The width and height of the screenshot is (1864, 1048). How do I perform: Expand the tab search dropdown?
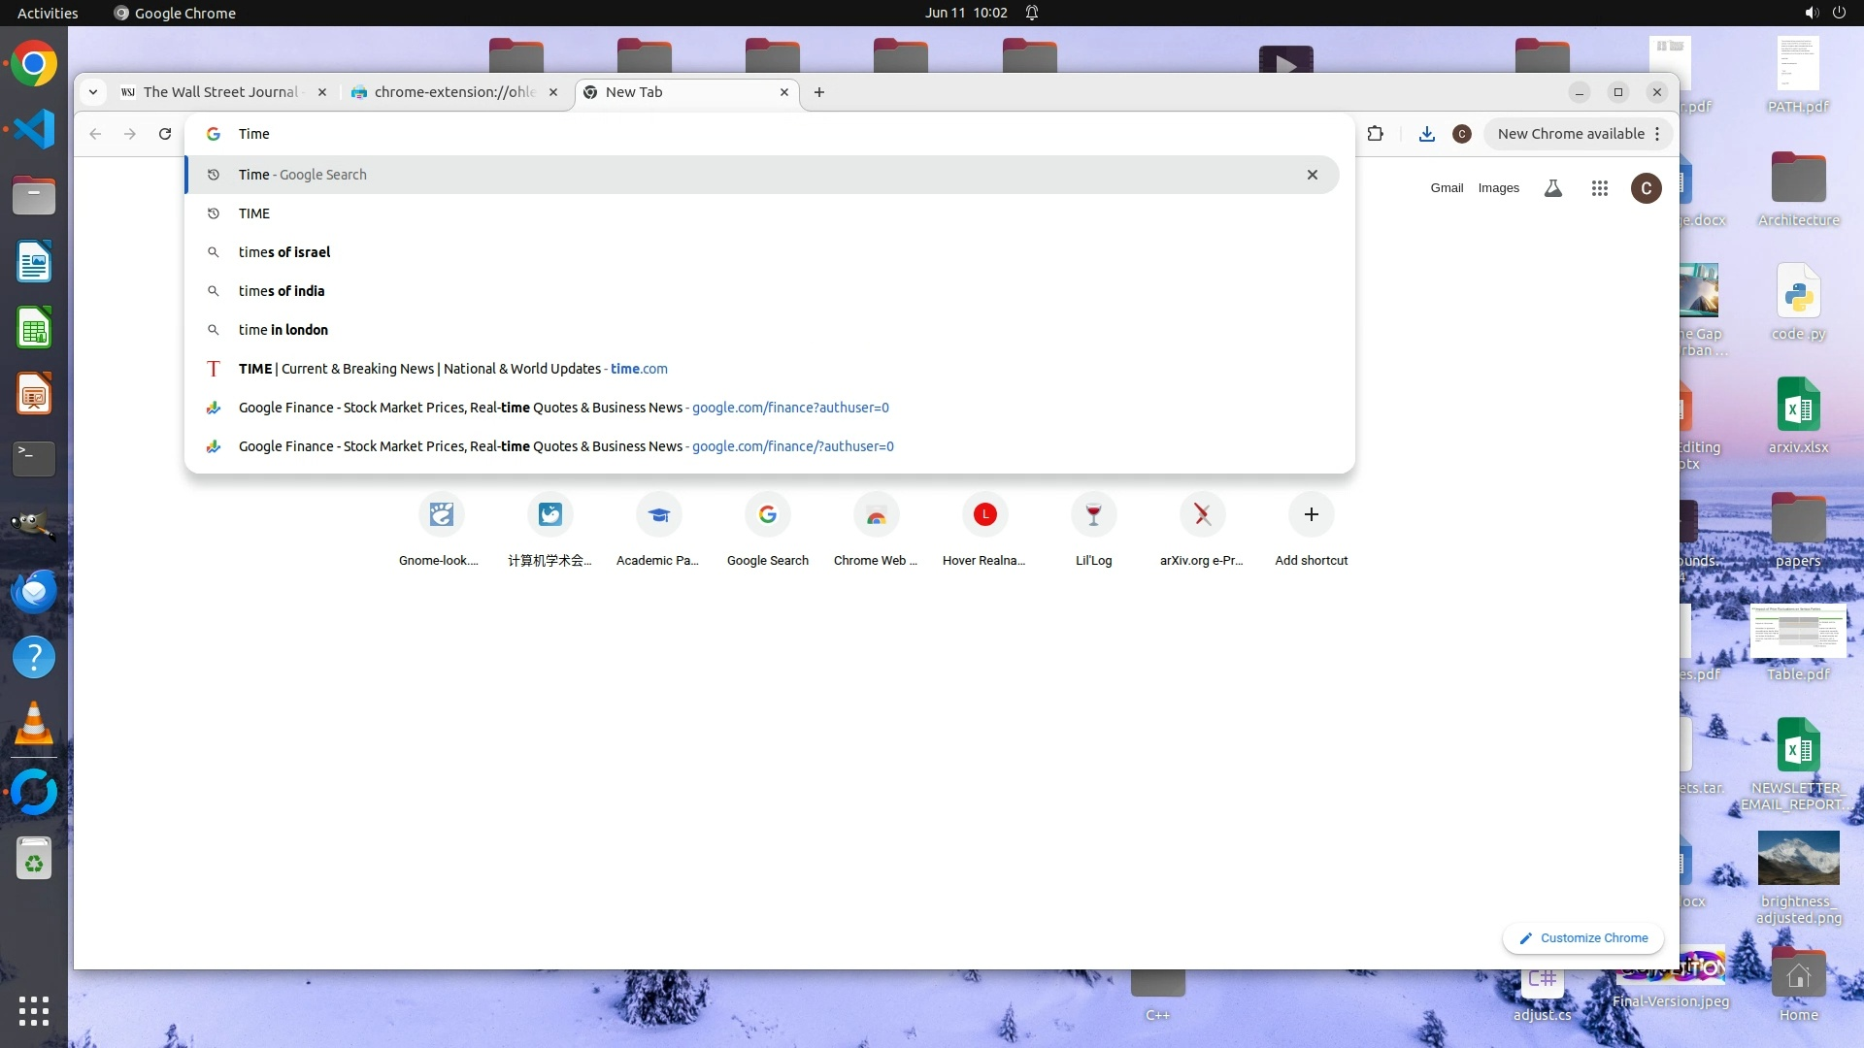(92, 92)
